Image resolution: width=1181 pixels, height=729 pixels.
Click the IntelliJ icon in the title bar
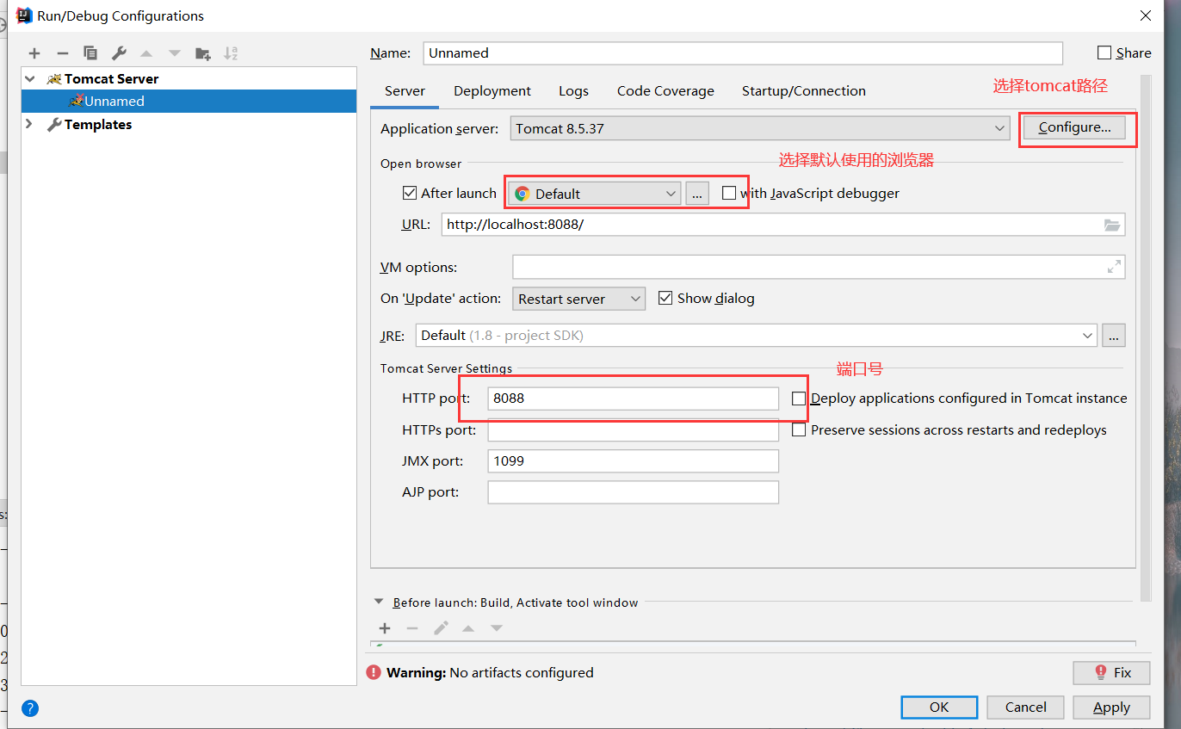(24, 15)
